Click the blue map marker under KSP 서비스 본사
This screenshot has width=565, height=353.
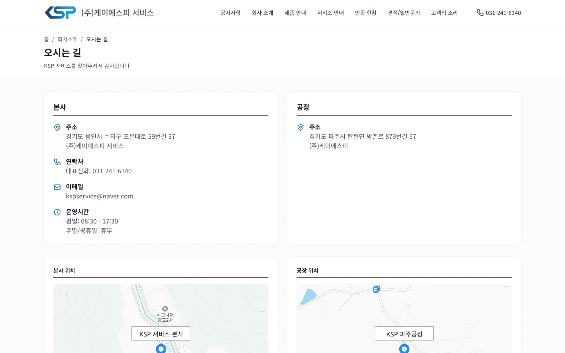[161, 348]
